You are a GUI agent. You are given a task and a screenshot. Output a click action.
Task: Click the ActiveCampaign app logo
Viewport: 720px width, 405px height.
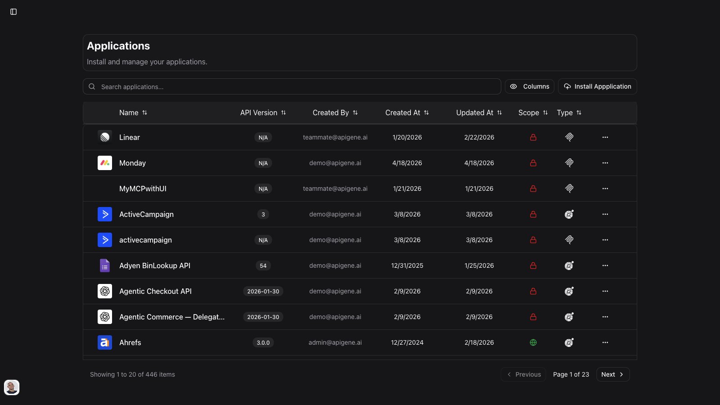click(105, 214)
